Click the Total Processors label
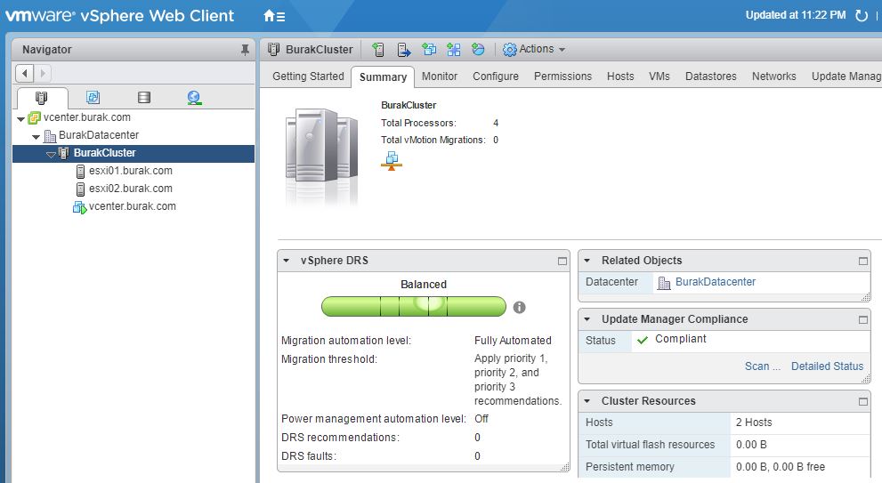 [418, 123]
